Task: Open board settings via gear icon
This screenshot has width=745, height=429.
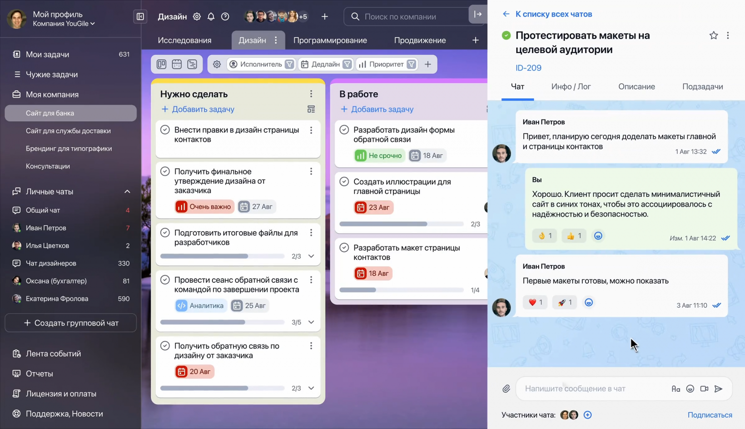Action: click(217, 64)
